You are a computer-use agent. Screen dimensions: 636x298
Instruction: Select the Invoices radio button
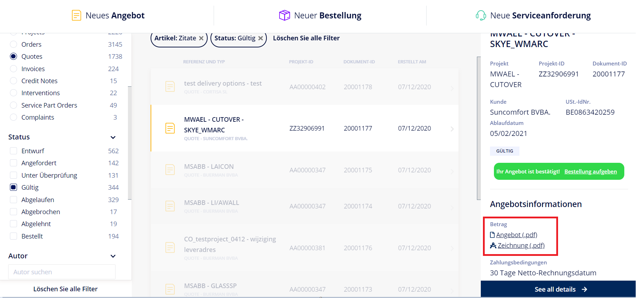point(13,69)
